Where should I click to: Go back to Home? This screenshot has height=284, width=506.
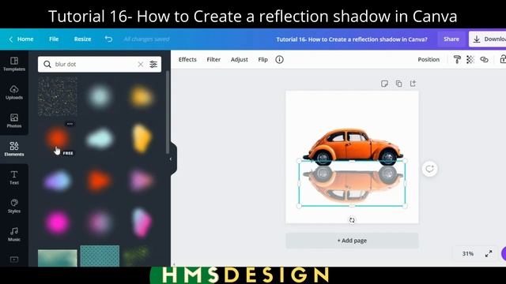pyautogui.click(x=21, y=39)
